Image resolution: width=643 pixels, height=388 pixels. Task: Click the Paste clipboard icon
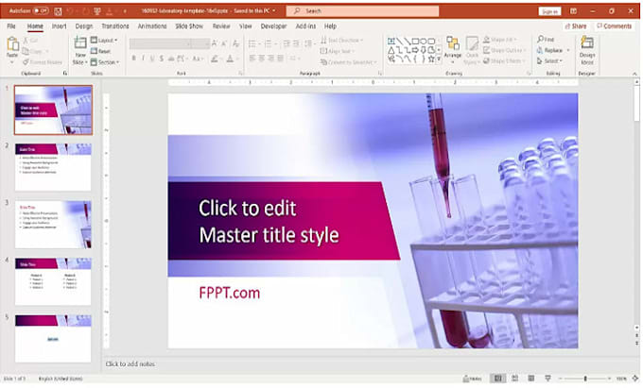[12, 44]
